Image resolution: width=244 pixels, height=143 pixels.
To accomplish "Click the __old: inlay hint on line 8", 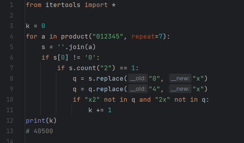I will pyautogui.click(x=138, y=78).
